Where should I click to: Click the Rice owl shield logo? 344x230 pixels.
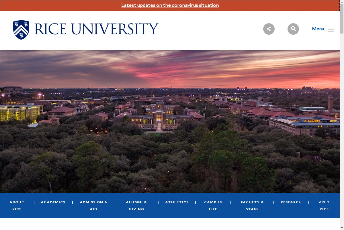(x=21, y=30)
